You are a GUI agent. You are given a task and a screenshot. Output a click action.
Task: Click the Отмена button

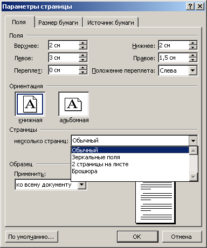(182, 237)
